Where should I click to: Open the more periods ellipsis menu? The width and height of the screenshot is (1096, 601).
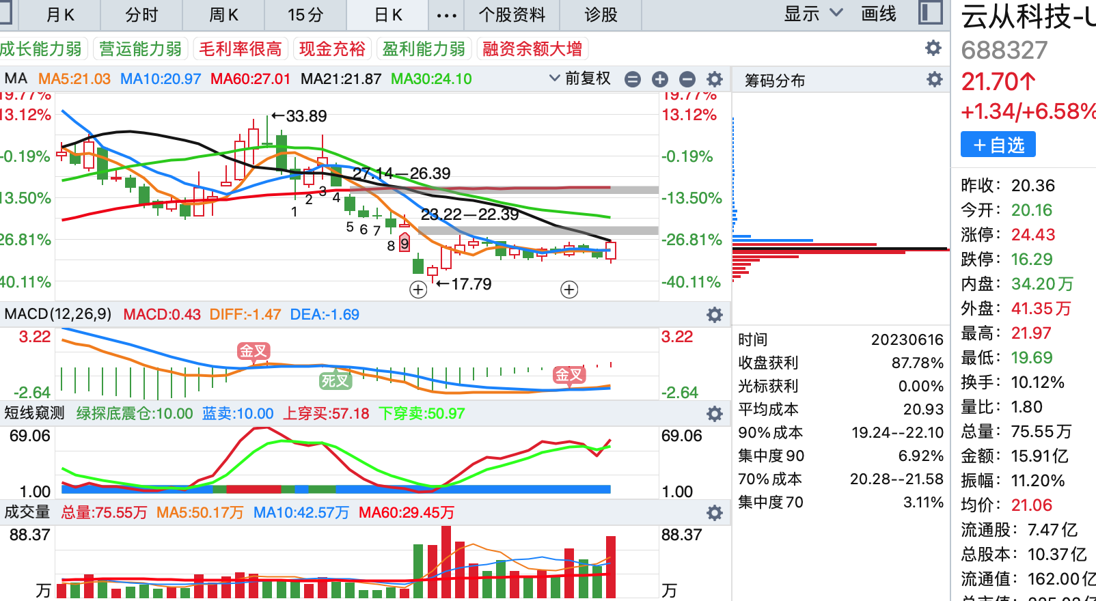[446, 14]
